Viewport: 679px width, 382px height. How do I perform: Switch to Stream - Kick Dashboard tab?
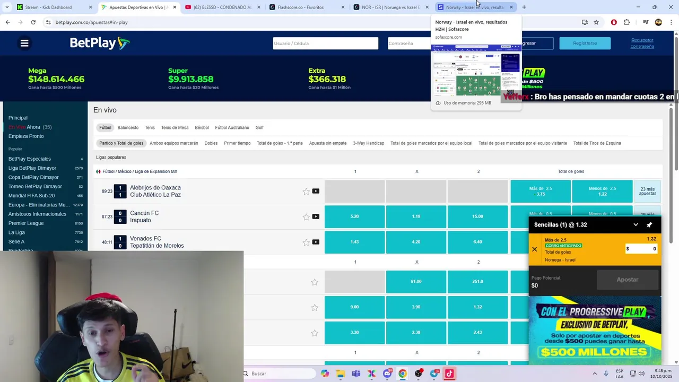pos(54,7)
